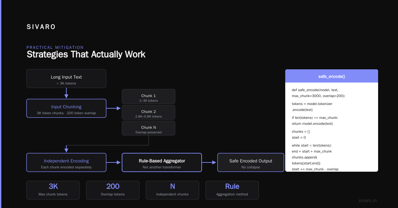The image size is (398, 208).
Task: Click the Practical Mitigation label
Action: pyautogui.click(x=55, y=48)
